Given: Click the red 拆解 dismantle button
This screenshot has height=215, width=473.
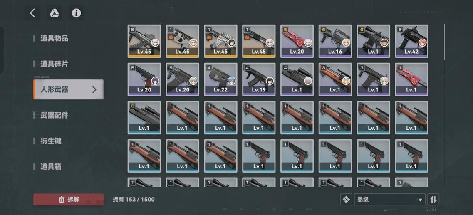Looking at the screenshot, I should tap(69, 199).
